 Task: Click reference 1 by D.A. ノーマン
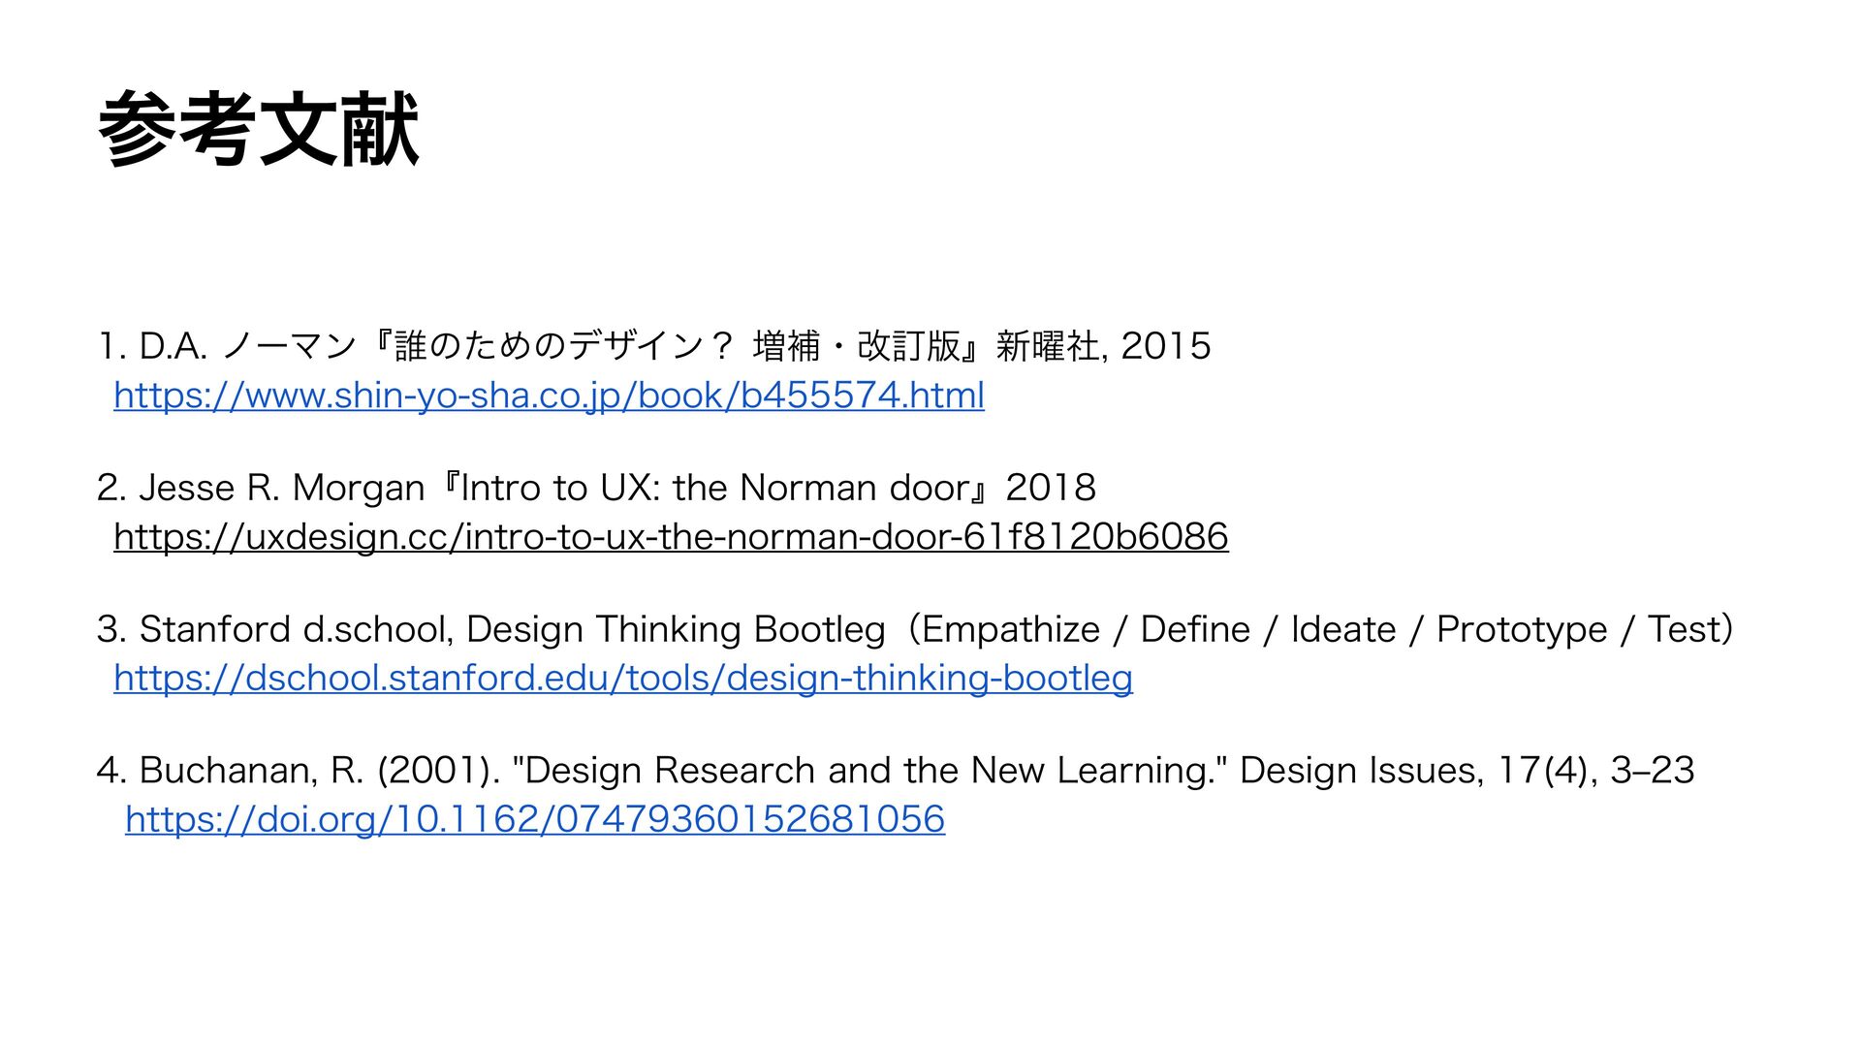coord(654,346)
